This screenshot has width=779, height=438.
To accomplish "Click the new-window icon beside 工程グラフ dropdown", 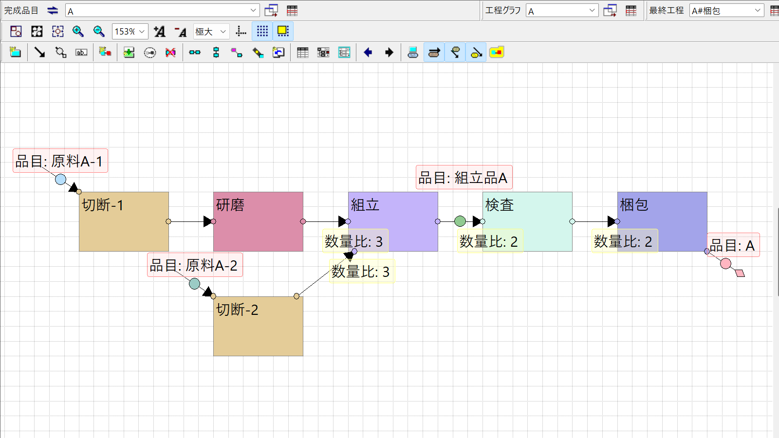I will [610, 11].
